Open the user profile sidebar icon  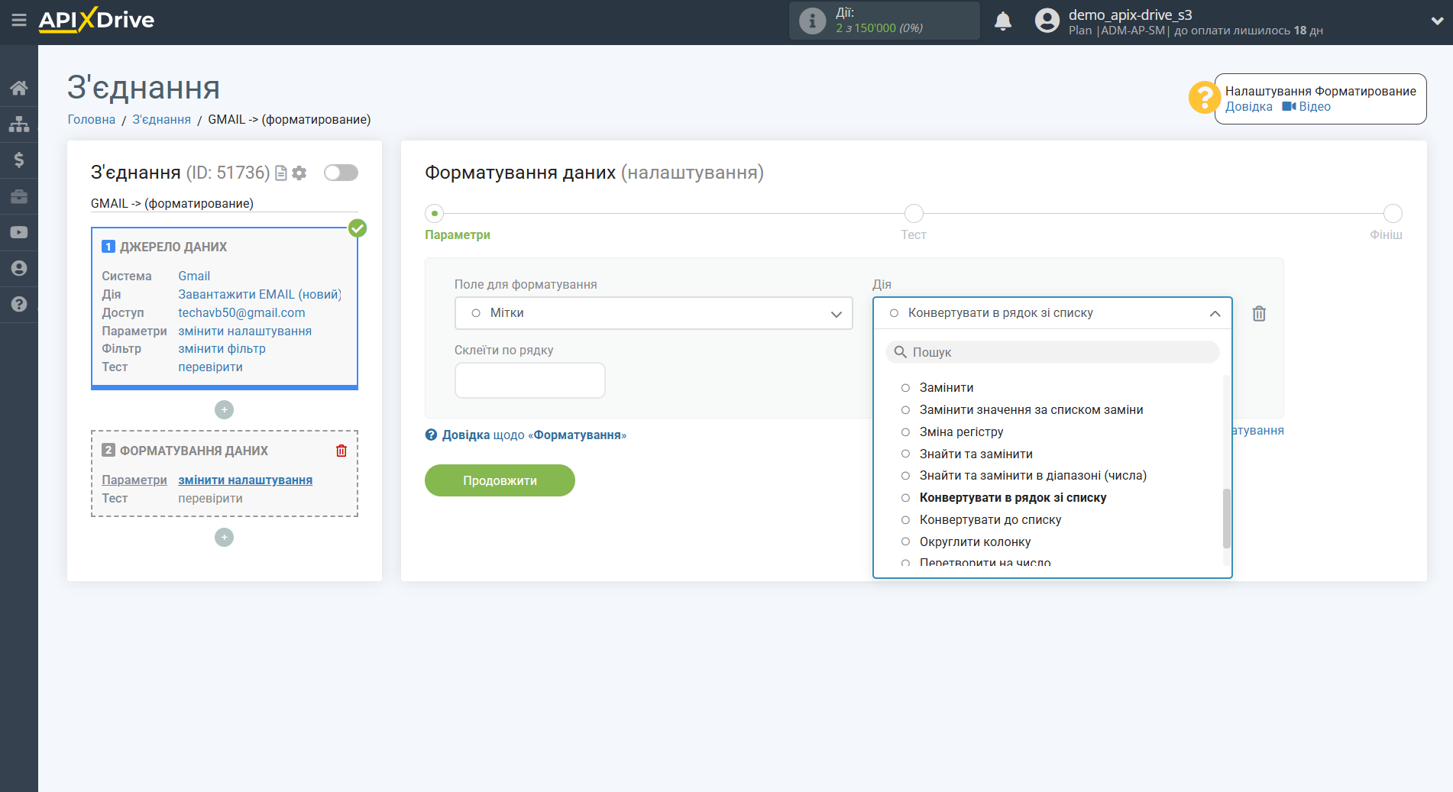[x=19, y=268]
